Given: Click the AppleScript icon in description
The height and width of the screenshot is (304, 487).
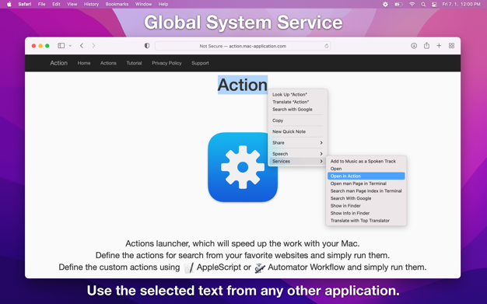Looking at the screenshot, I should coord(189,267).
